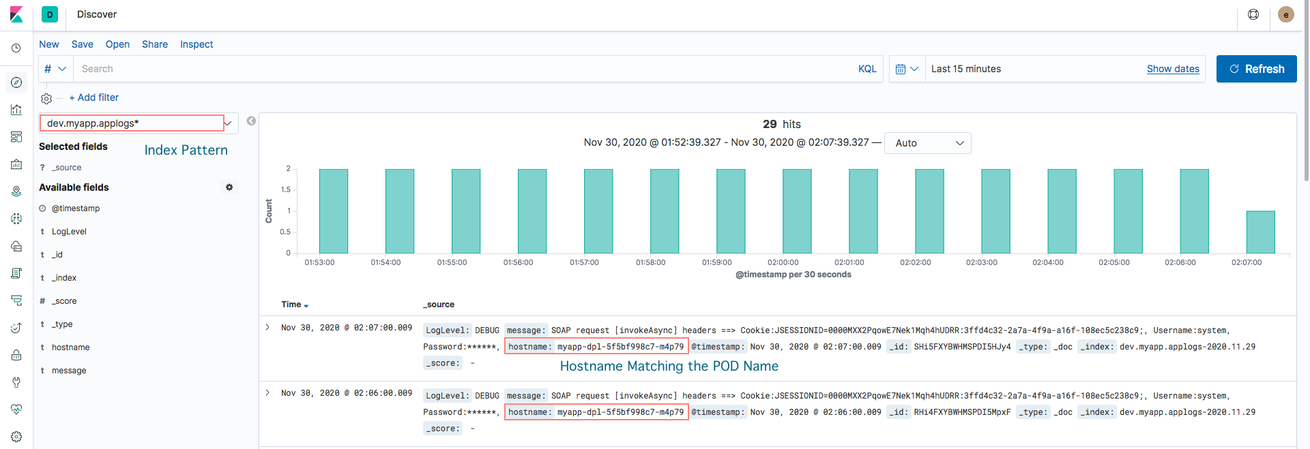
Task: Open the Visualize chart icon in sidebar
Action: click(x=16, y=110)
